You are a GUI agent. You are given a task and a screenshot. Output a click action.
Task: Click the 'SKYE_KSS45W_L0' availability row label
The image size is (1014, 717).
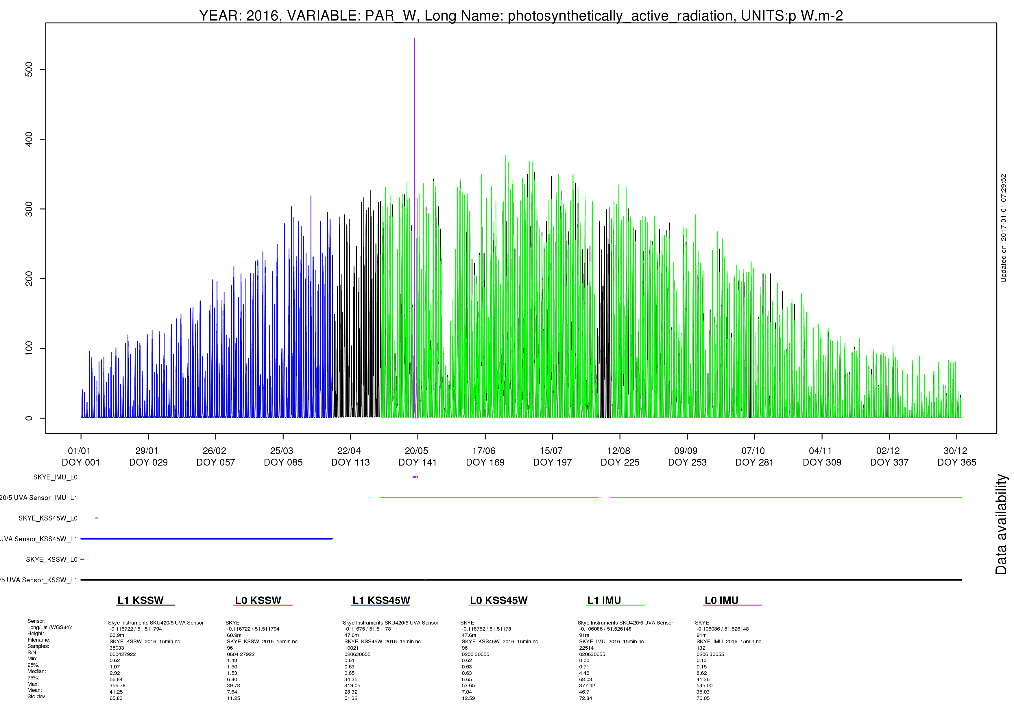click(48, 518)
